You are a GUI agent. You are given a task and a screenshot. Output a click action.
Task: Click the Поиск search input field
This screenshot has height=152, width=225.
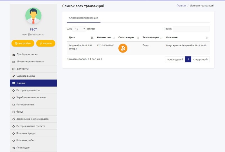pos(191,29)
